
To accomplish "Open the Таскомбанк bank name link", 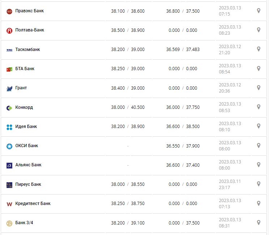I will [27, 50].
